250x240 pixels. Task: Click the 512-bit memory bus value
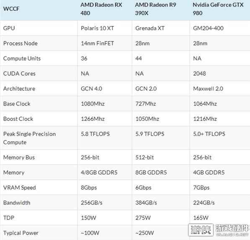point(144,157)
